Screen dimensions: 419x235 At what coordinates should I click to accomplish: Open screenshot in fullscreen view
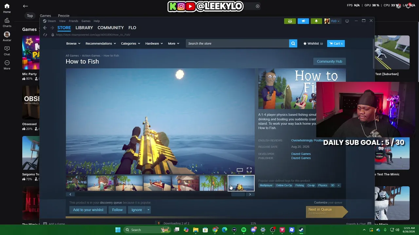(249, 170)
